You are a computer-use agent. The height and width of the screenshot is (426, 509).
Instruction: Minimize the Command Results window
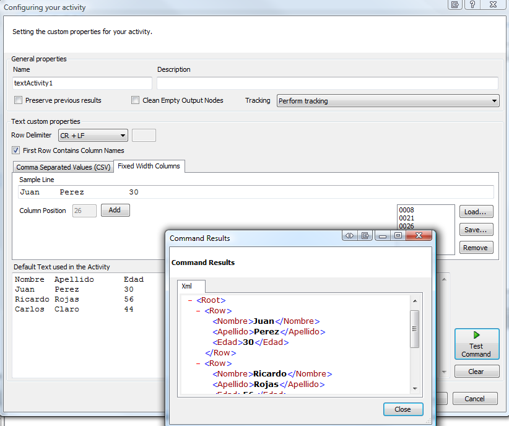(x=383, y=235)
